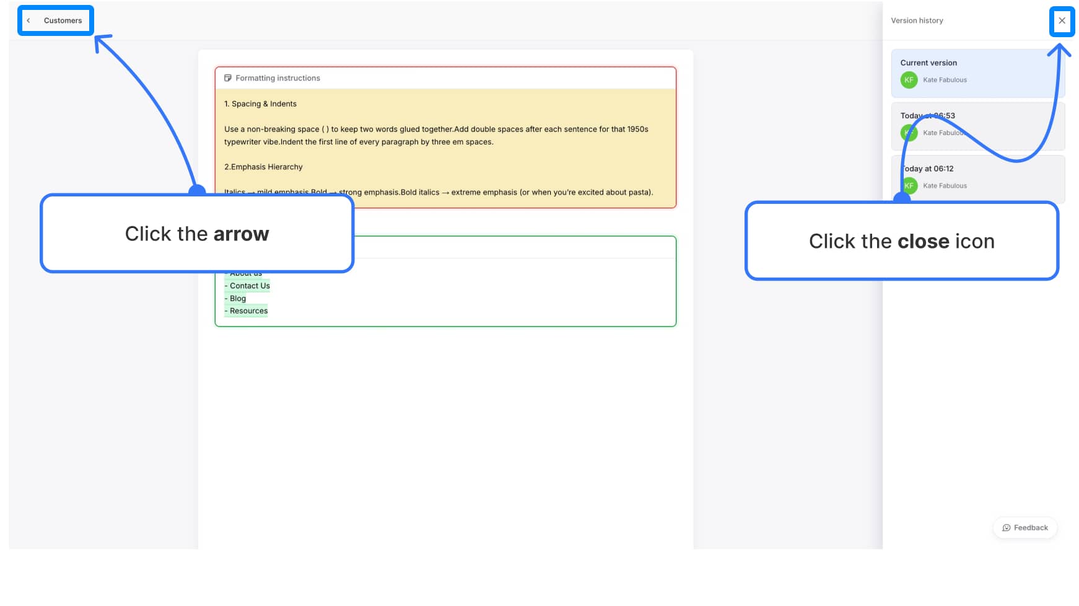Select the Today at 06:53 version

978,126
